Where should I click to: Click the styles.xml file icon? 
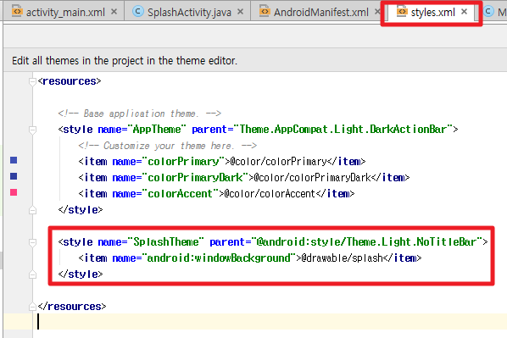click(x=402, y=11)
